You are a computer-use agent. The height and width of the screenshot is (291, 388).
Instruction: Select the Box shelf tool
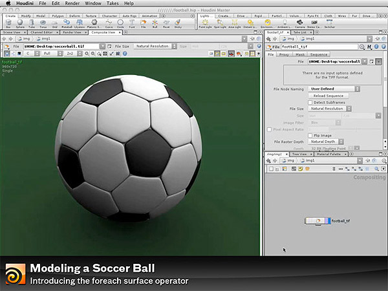pos(8,24)
